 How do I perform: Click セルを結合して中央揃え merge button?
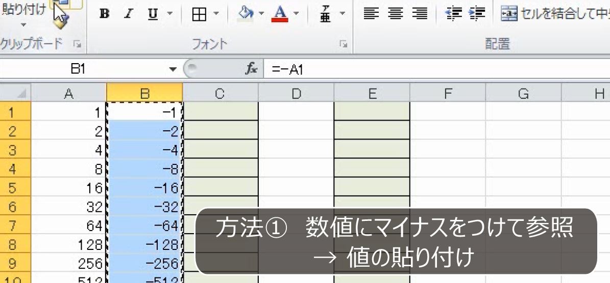(x=555, y=14)
